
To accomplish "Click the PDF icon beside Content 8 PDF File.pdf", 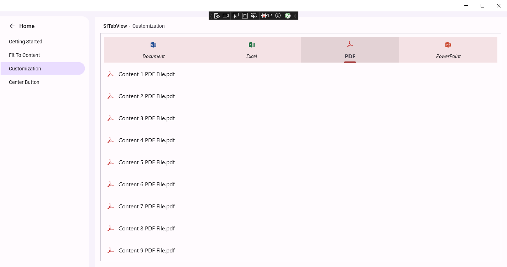I will click(111, 228).
